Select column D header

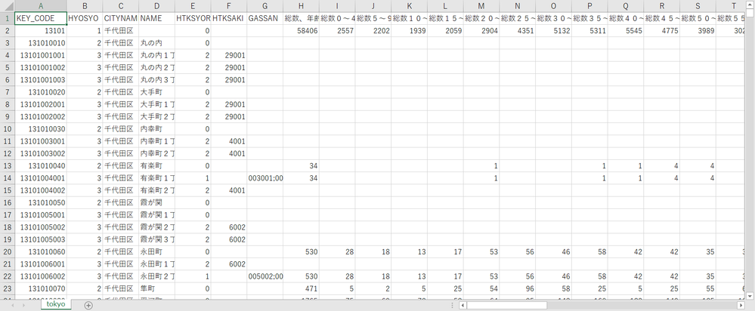157,6
